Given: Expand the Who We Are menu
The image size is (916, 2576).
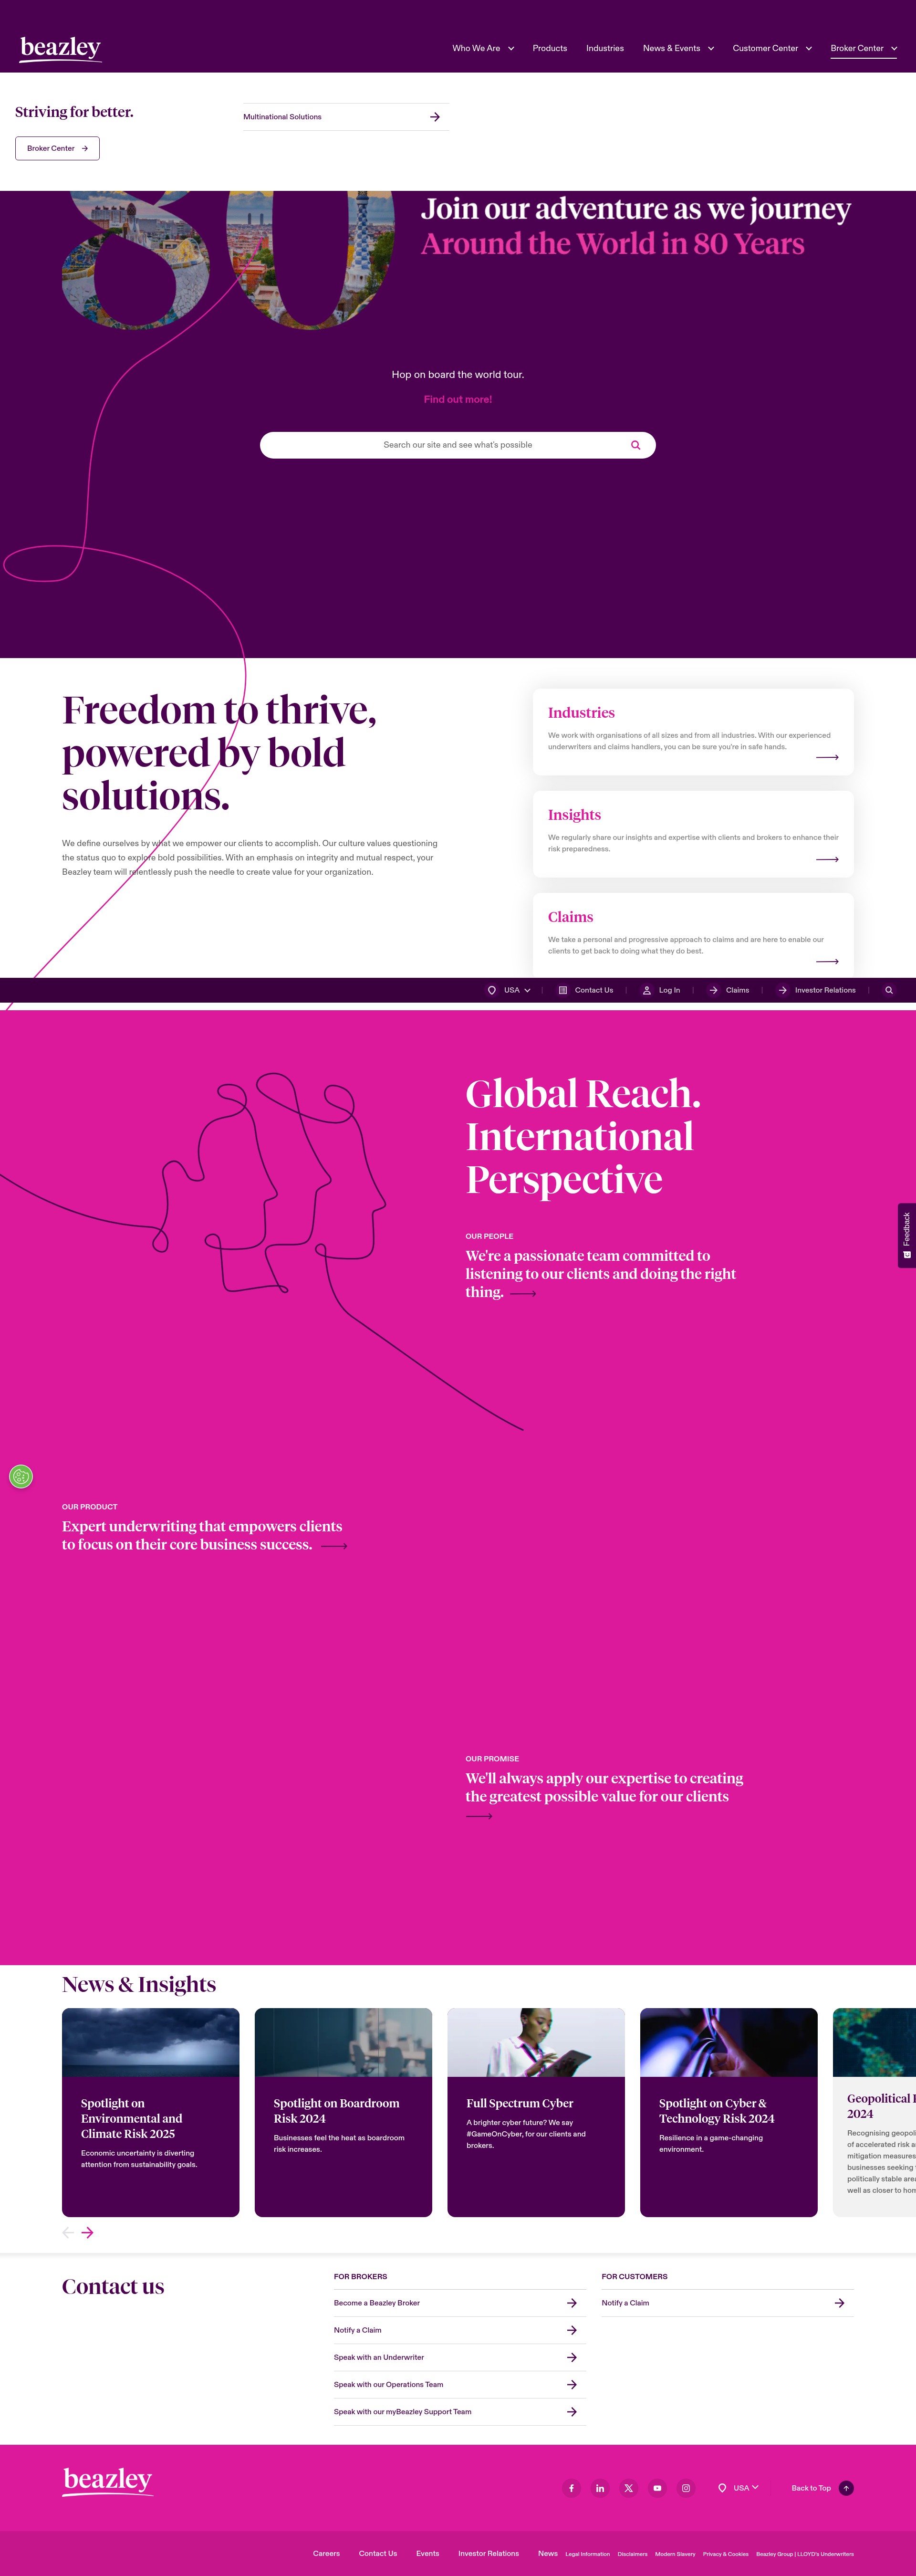Looking at the screenshot, I should (483, 48).
